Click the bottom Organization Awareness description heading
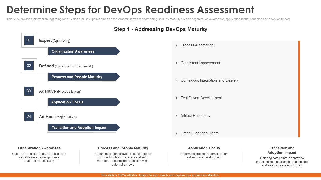The height and width of the screenshot is (180, 321). 39,148
